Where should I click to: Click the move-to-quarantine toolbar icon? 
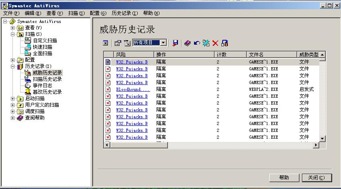(x=225, y=43)
